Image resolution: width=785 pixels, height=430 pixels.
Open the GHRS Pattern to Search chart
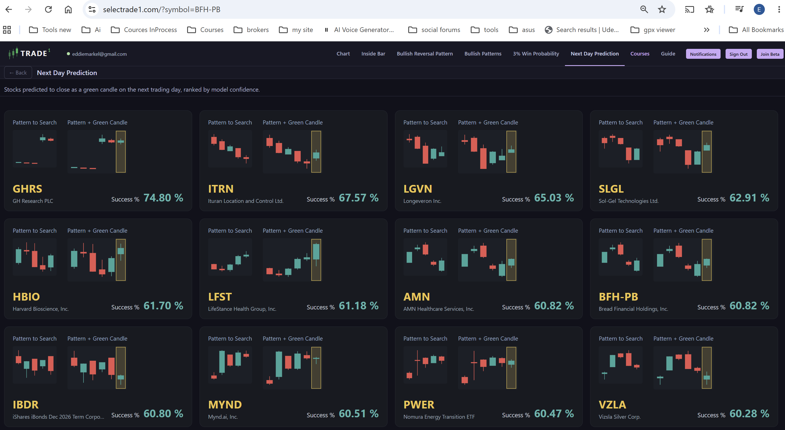(x=35, y=149)
